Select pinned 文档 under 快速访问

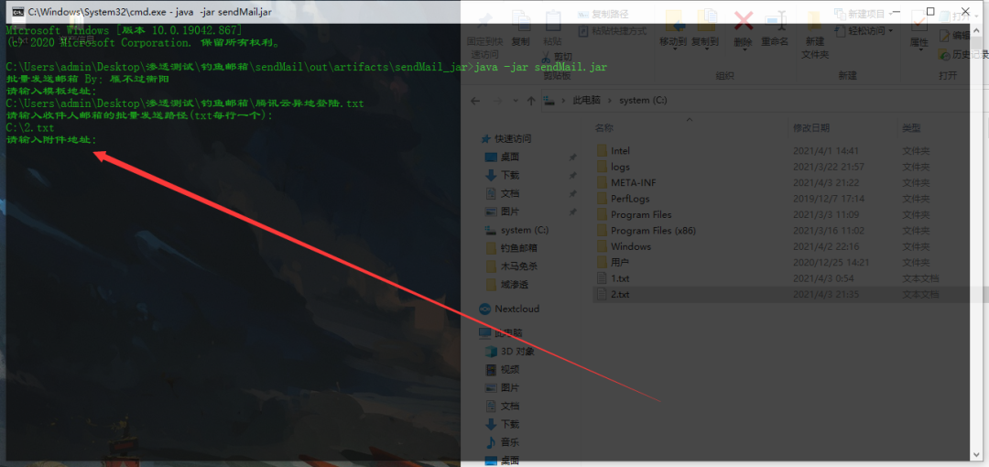point(502,194)
